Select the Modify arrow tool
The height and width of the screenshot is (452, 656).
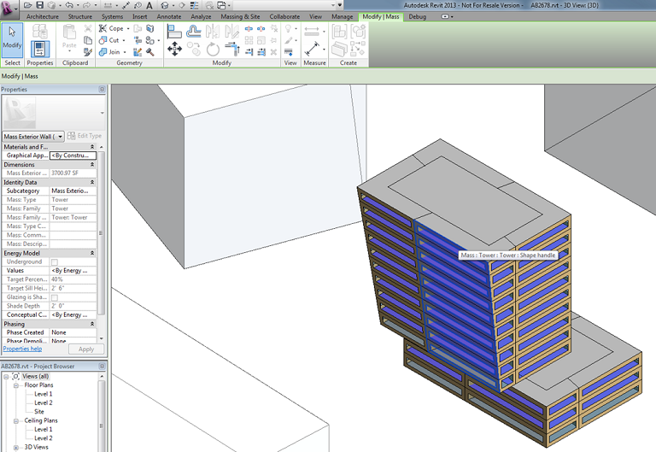(x=12, y=38)
